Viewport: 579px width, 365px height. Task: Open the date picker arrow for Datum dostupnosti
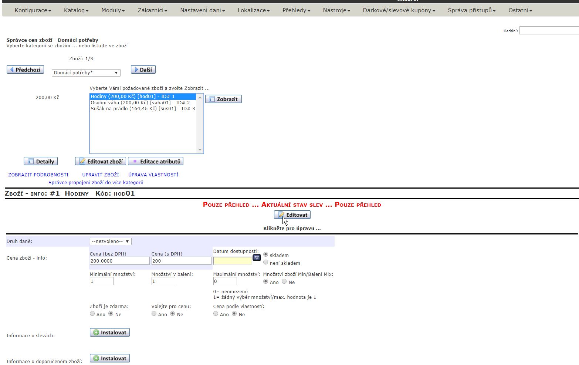(x=257, y=257)
